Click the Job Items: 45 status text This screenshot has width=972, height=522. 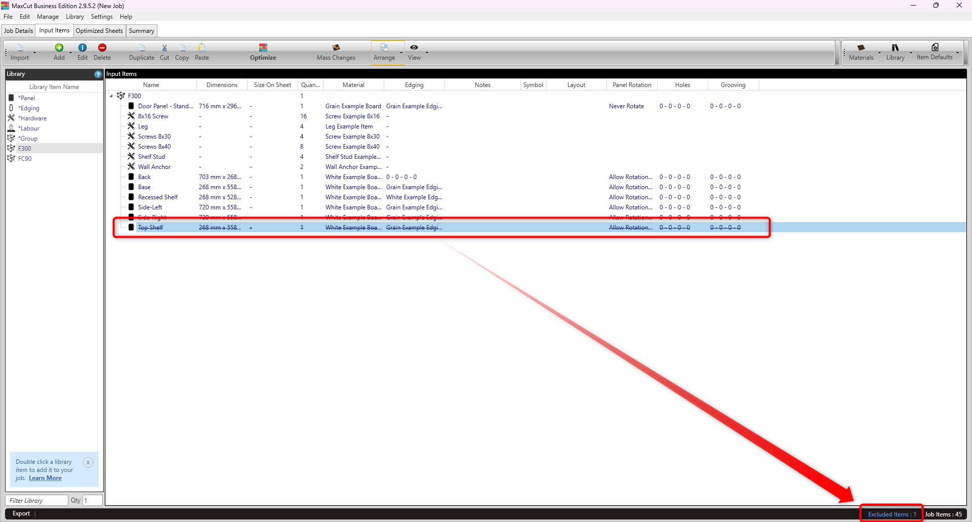943,514
